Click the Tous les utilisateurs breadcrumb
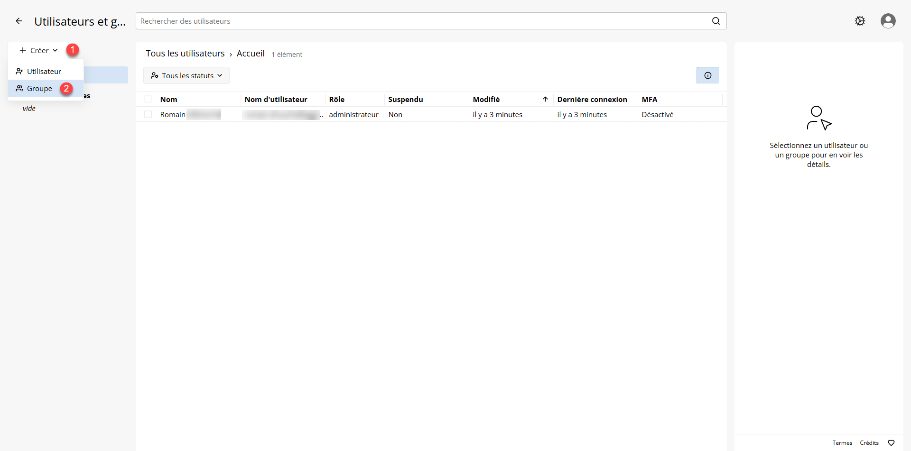This screenshot has height=451, width=911. pos(185,54)
